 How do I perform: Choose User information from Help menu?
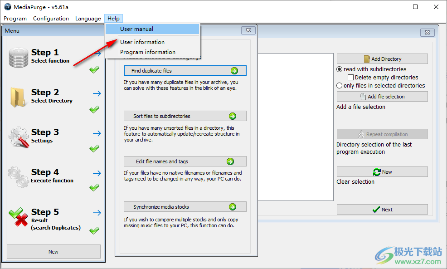[152, 42]
